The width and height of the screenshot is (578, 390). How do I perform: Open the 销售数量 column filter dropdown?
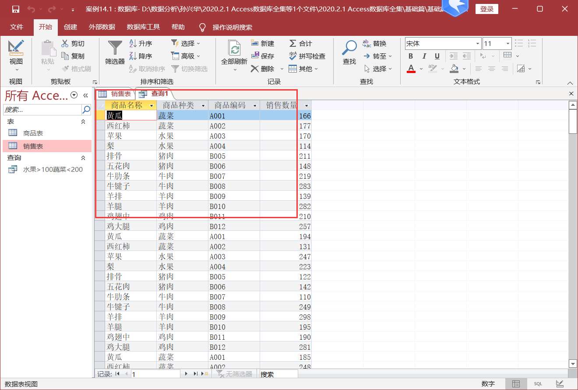307,105
